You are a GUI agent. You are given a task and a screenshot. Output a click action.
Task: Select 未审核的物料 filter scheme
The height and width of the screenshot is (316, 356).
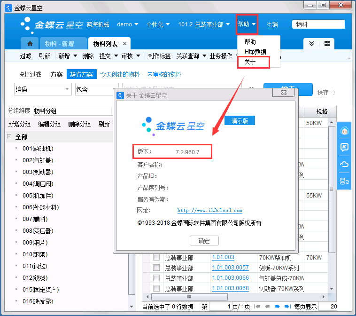(x=164, y=74)
